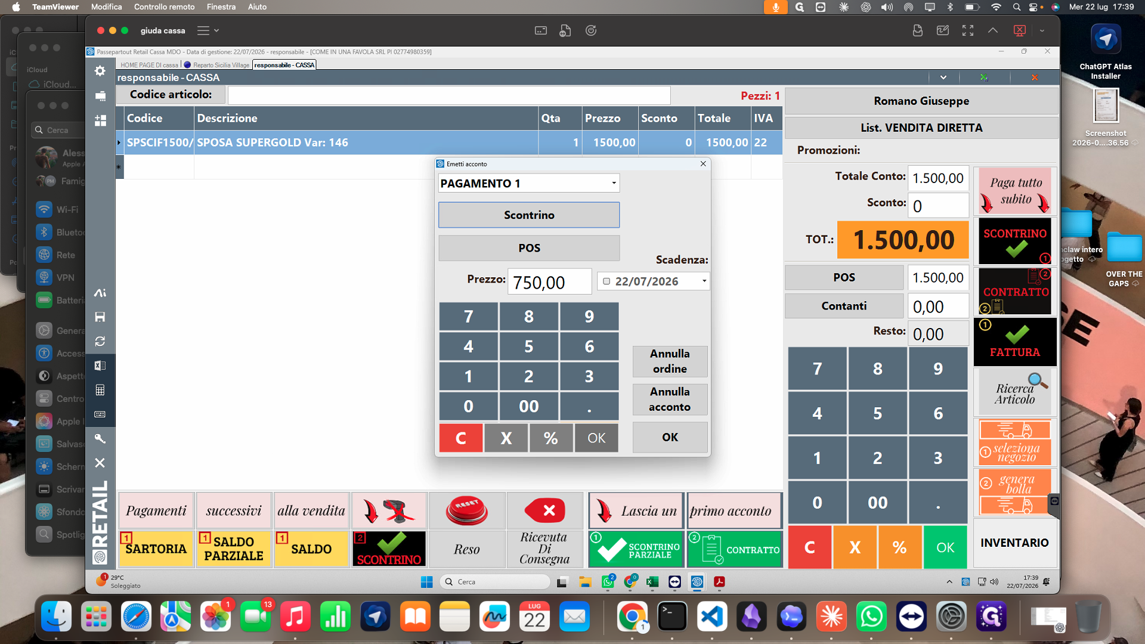Click the calculator icon in left sidebar

(x=100, y=390)
